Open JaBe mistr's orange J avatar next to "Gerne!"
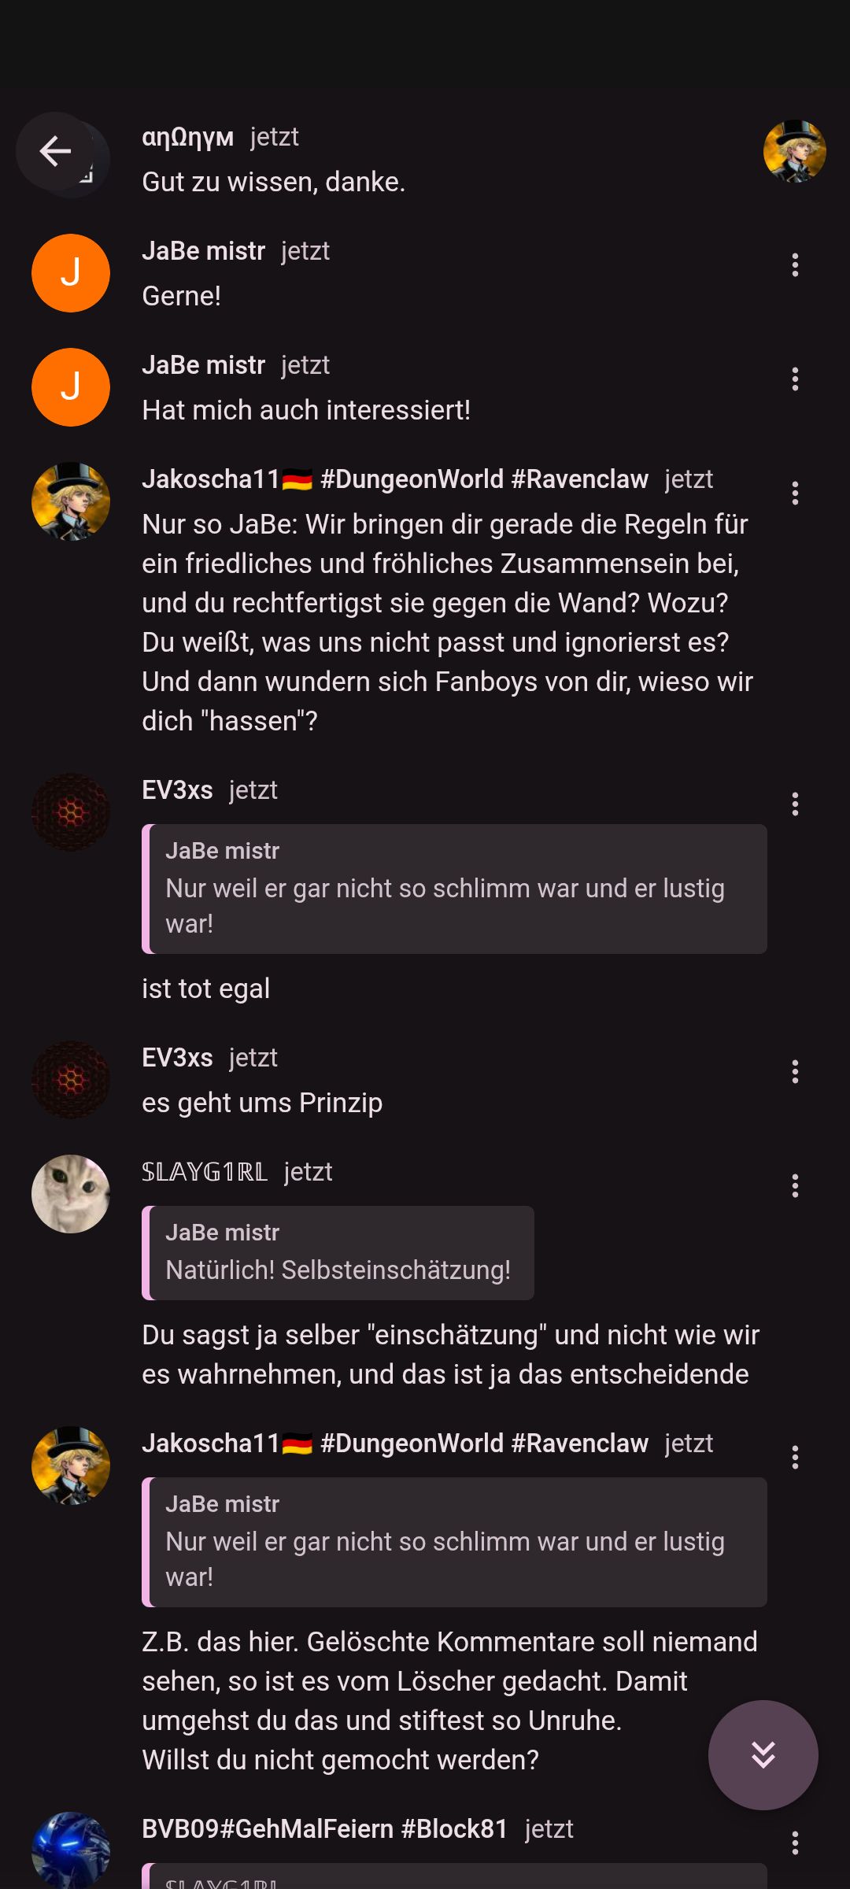Screen dimensions: 850x1889 click(x=71, y=273)
